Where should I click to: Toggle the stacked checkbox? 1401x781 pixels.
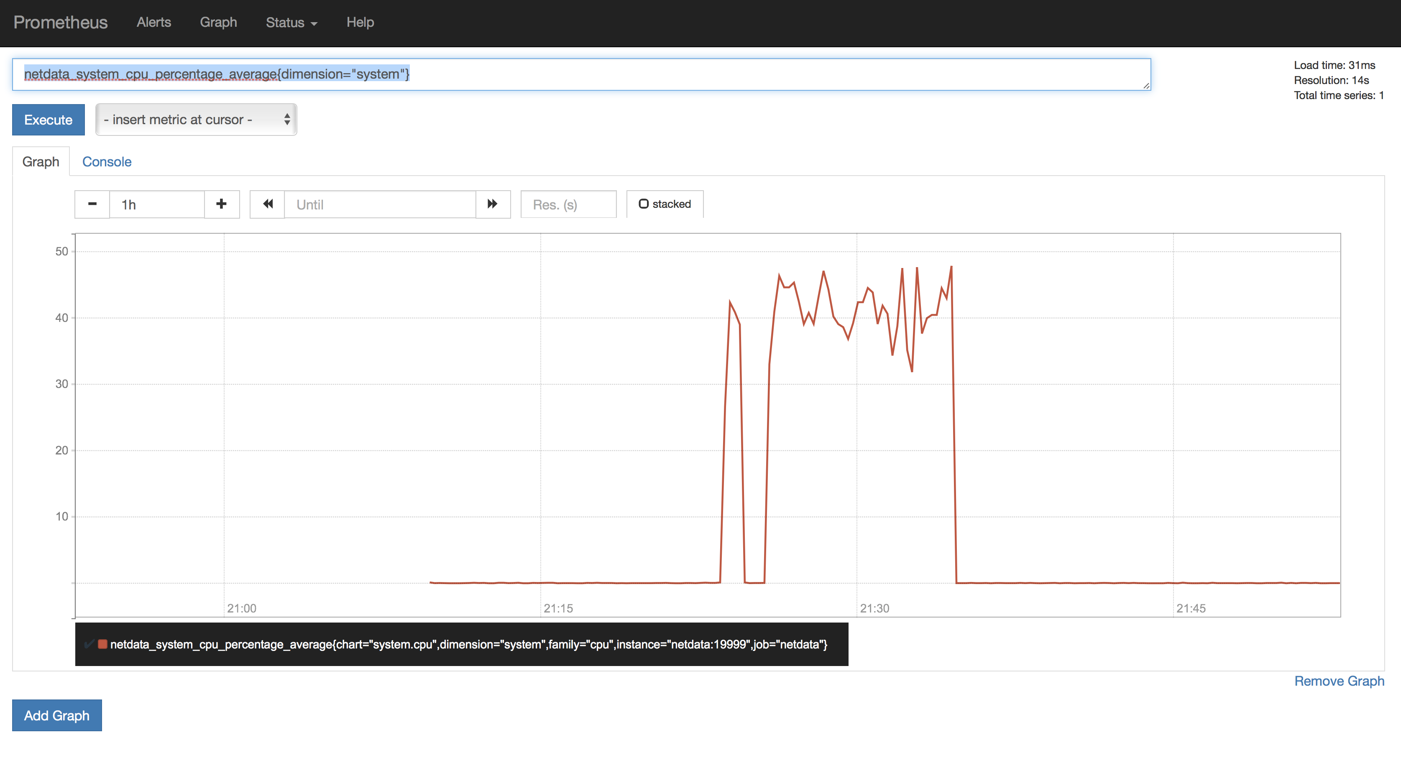pos(643,204)
